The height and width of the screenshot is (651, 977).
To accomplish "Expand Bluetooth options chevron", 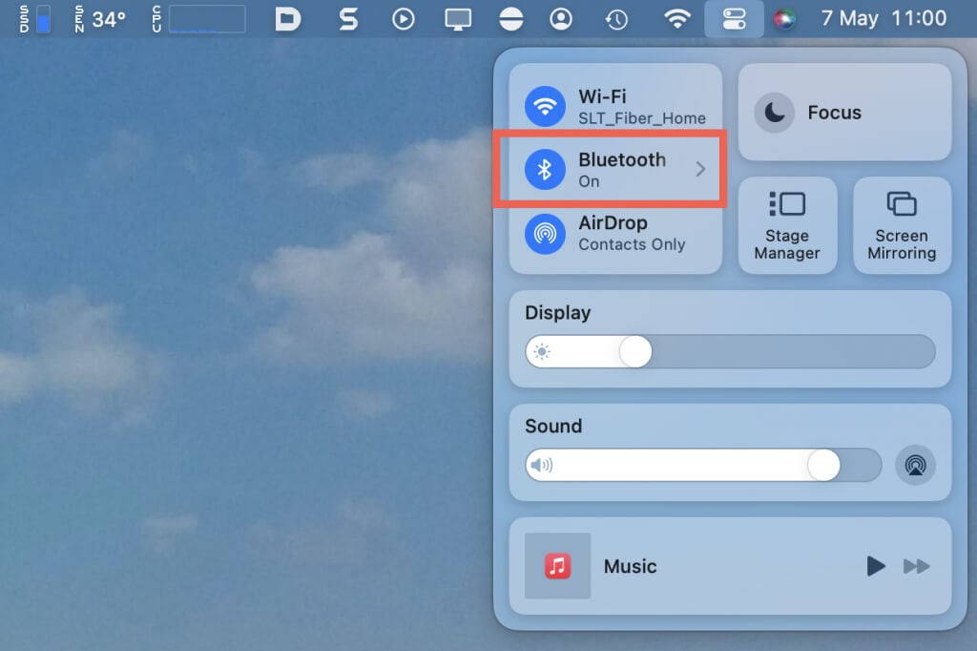I will coord(700,169).
